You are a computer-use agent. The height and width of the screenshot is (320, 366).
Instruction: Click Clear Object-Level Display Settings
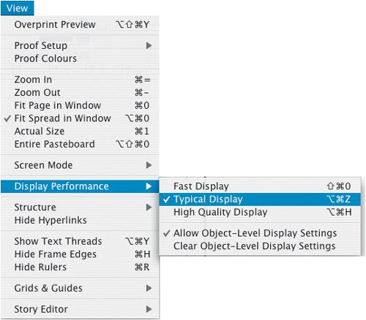click(x=260, y=246)
